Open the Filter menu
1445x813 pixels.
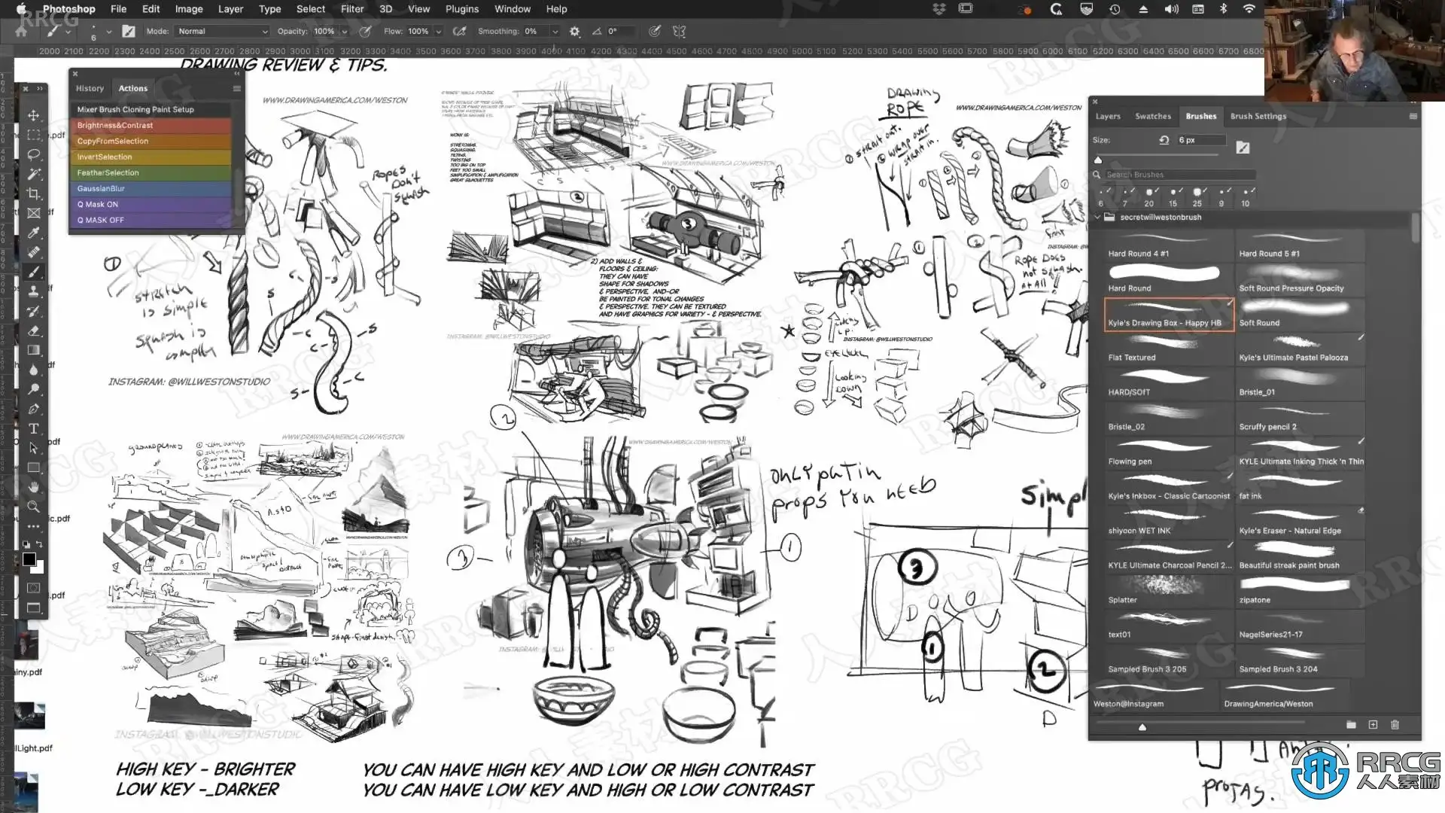click(x=351, y=9)
